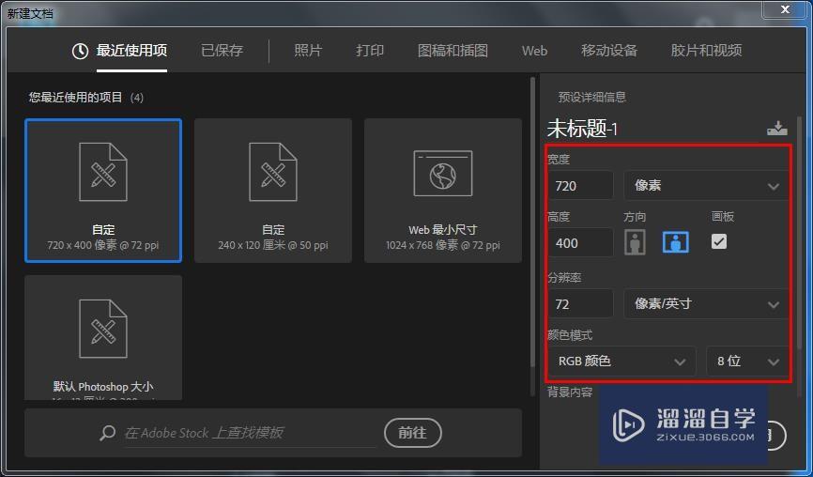
Task: Select the 默认 Photoshop 大小 preset
Action: [x=103, y=337]
